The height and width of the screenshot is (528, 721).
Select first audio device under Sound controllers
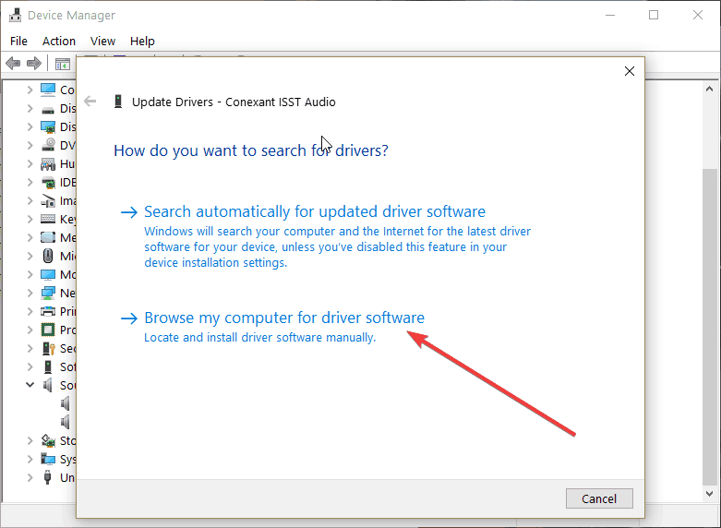pyautogui.click(x=66, y=403)
